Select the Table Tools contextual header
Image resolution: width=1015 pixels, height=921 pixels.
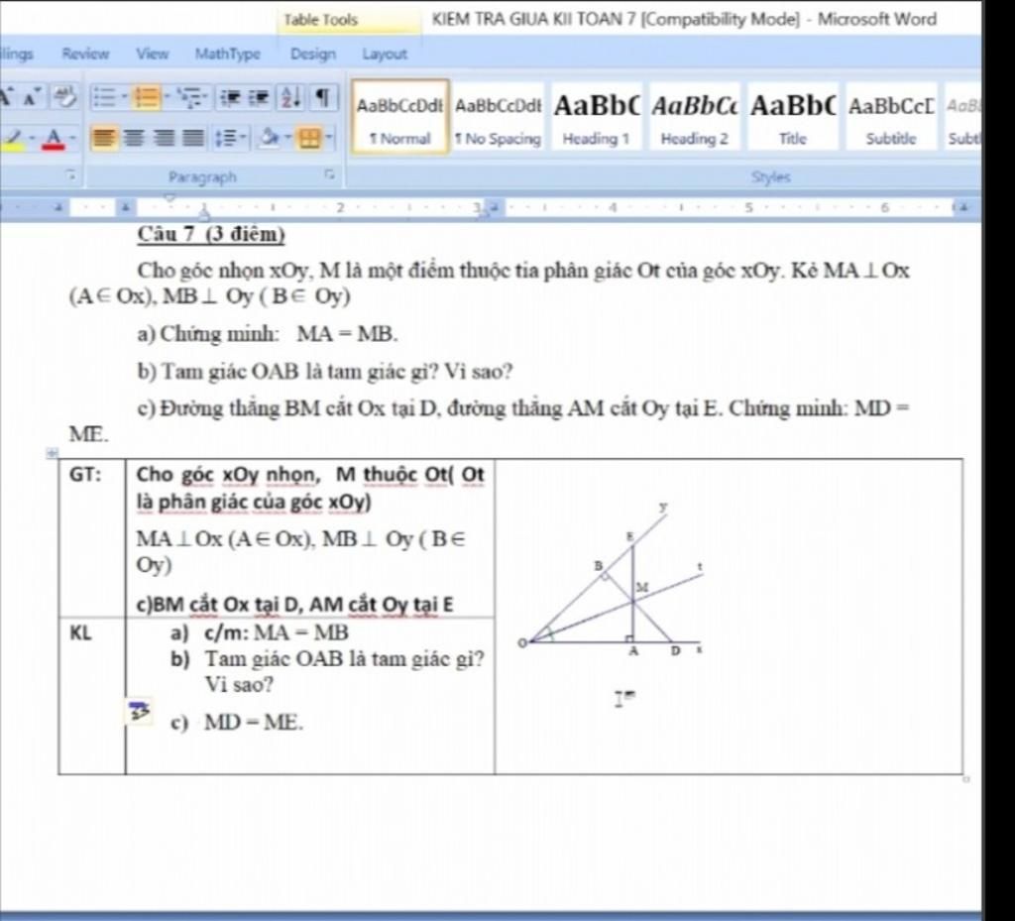(350, 20)
